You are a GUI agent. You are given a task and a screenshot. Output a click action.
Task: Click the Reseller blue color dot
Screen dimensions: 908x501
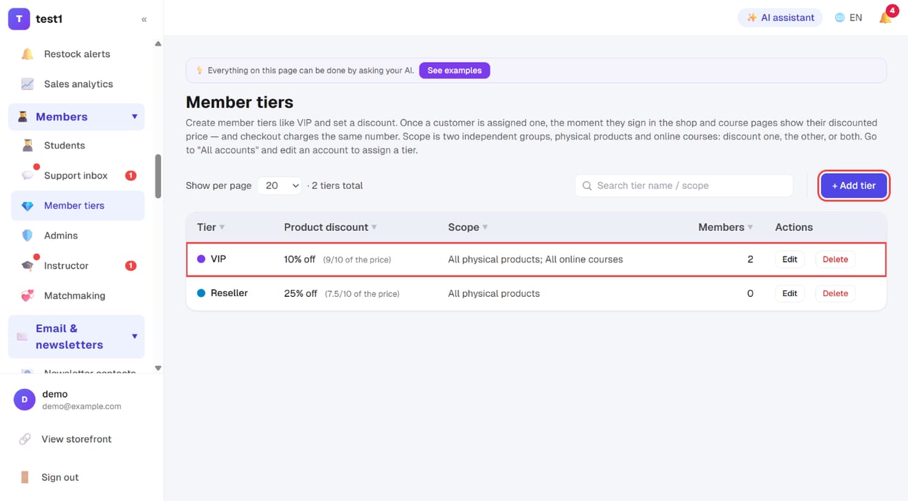201,293
